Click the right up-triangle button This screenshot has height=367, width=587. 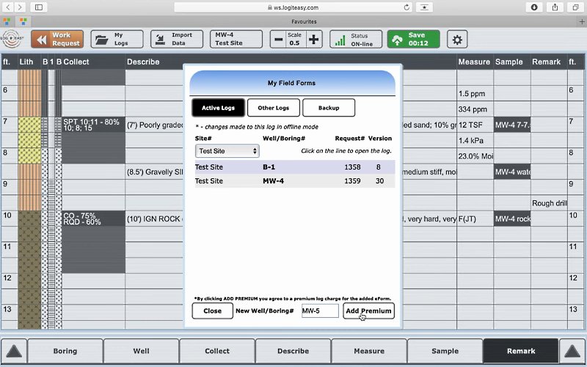click(x=572, y=351)
